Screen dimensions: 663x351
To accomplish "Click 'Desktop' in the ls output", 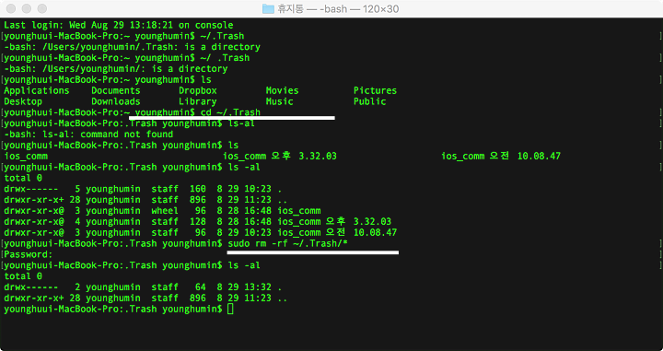I will coord(23,101).
